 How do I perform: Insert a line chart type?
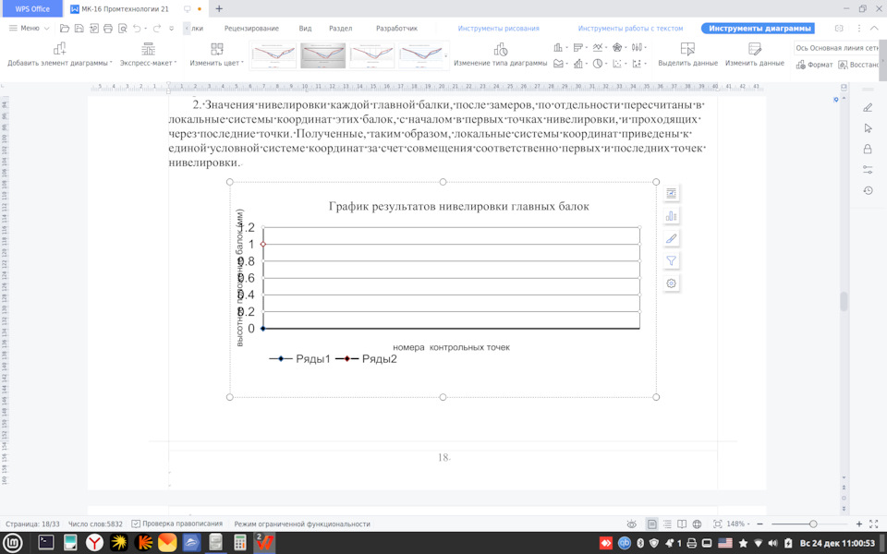(599, 47)
